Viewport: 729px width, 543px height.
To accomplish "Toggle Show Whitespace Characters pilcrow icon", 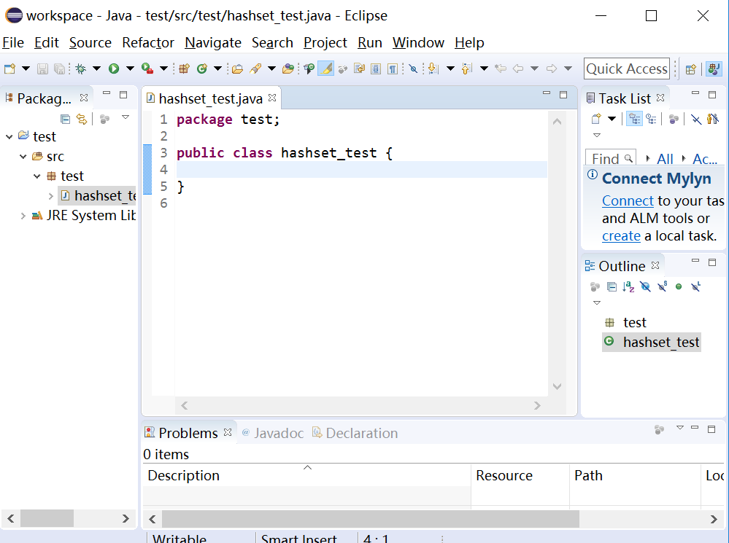I will (x=393, y=69).
